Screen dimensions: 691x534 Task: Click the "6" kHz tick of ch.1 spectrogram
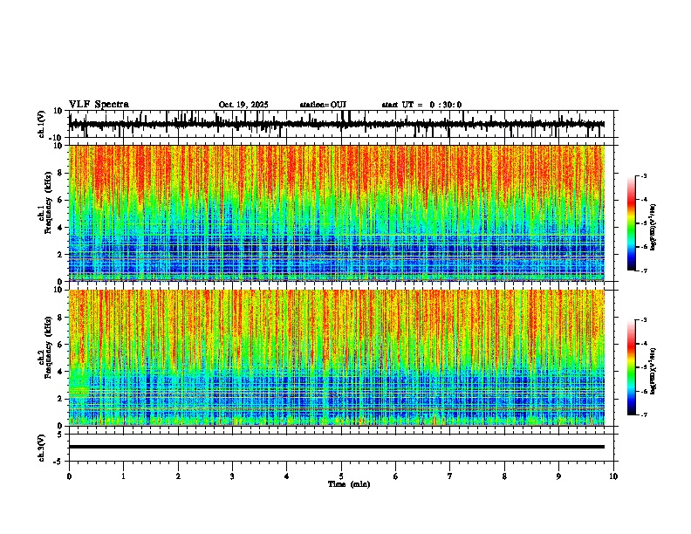tap(61, 200)
